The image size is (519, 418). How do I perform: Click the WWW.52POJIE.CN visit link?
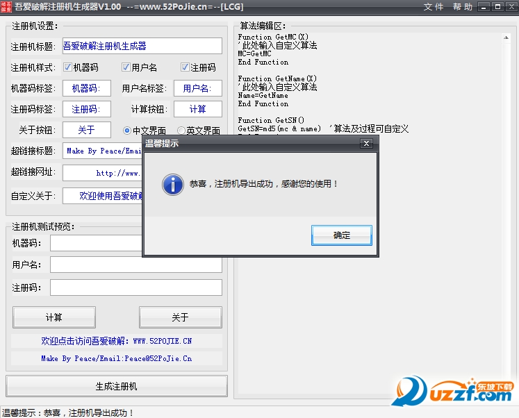tap(116, 341)
